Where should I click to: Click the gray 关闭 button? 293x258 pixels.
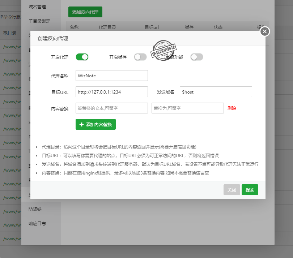coord(232,190)
